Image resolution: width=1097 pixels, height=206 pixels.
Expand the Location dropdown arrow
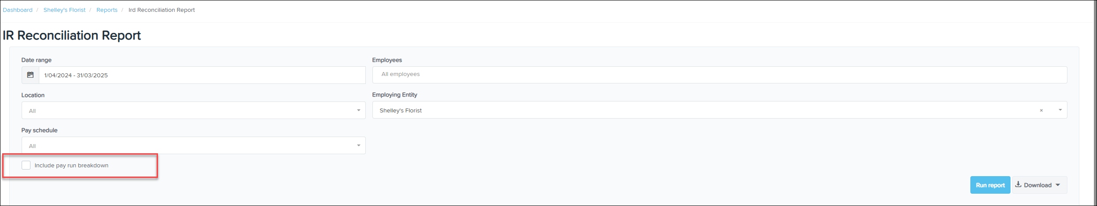coord(358,110)
